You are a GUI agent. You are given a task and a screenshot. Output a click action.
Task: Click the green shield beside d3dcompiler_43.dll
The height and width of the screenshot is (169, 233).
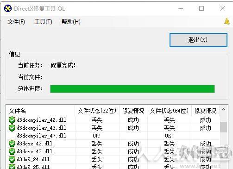pos(12,128)
